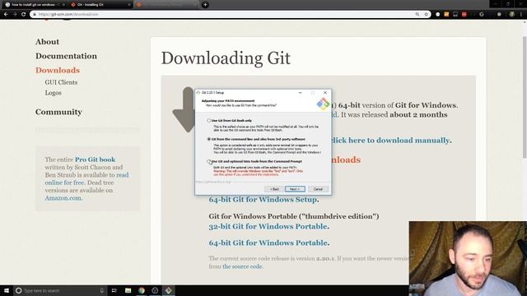
Task: Select 'Use Git from Git Bash only' option
Action: 208,121
